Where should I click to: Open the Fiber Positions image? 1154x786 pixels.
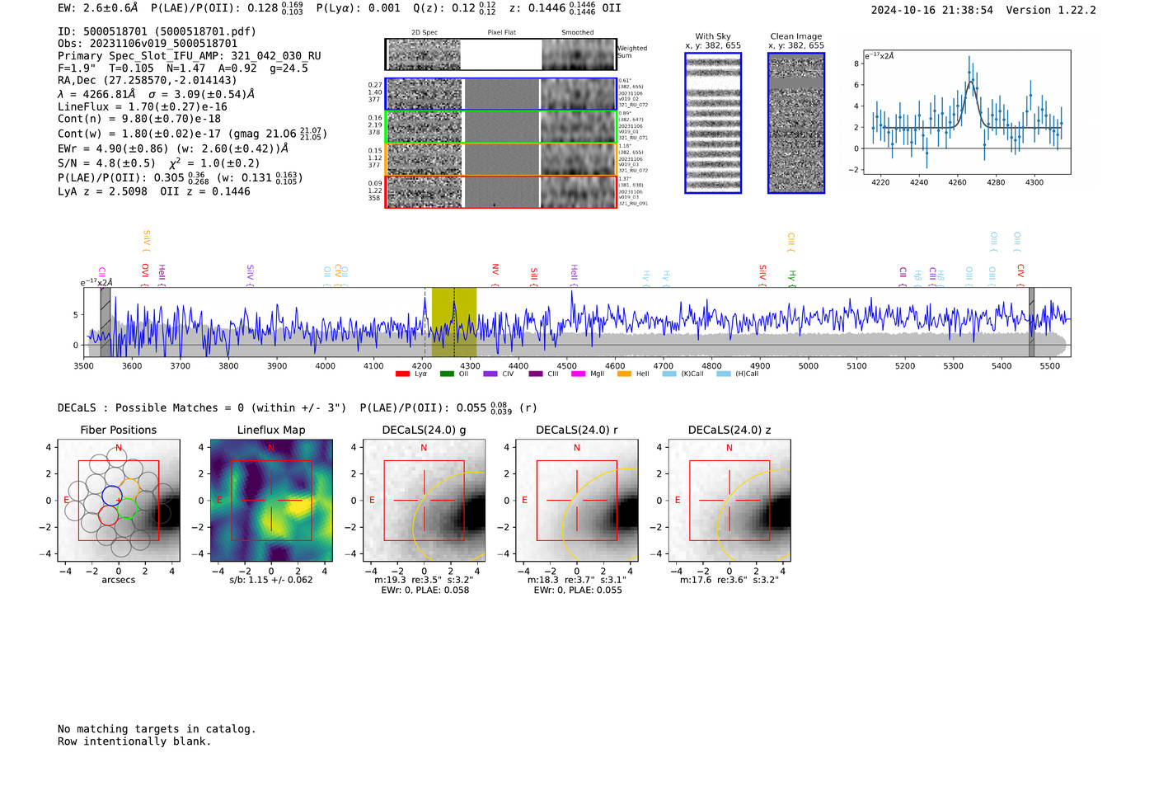tap(119, 501)
